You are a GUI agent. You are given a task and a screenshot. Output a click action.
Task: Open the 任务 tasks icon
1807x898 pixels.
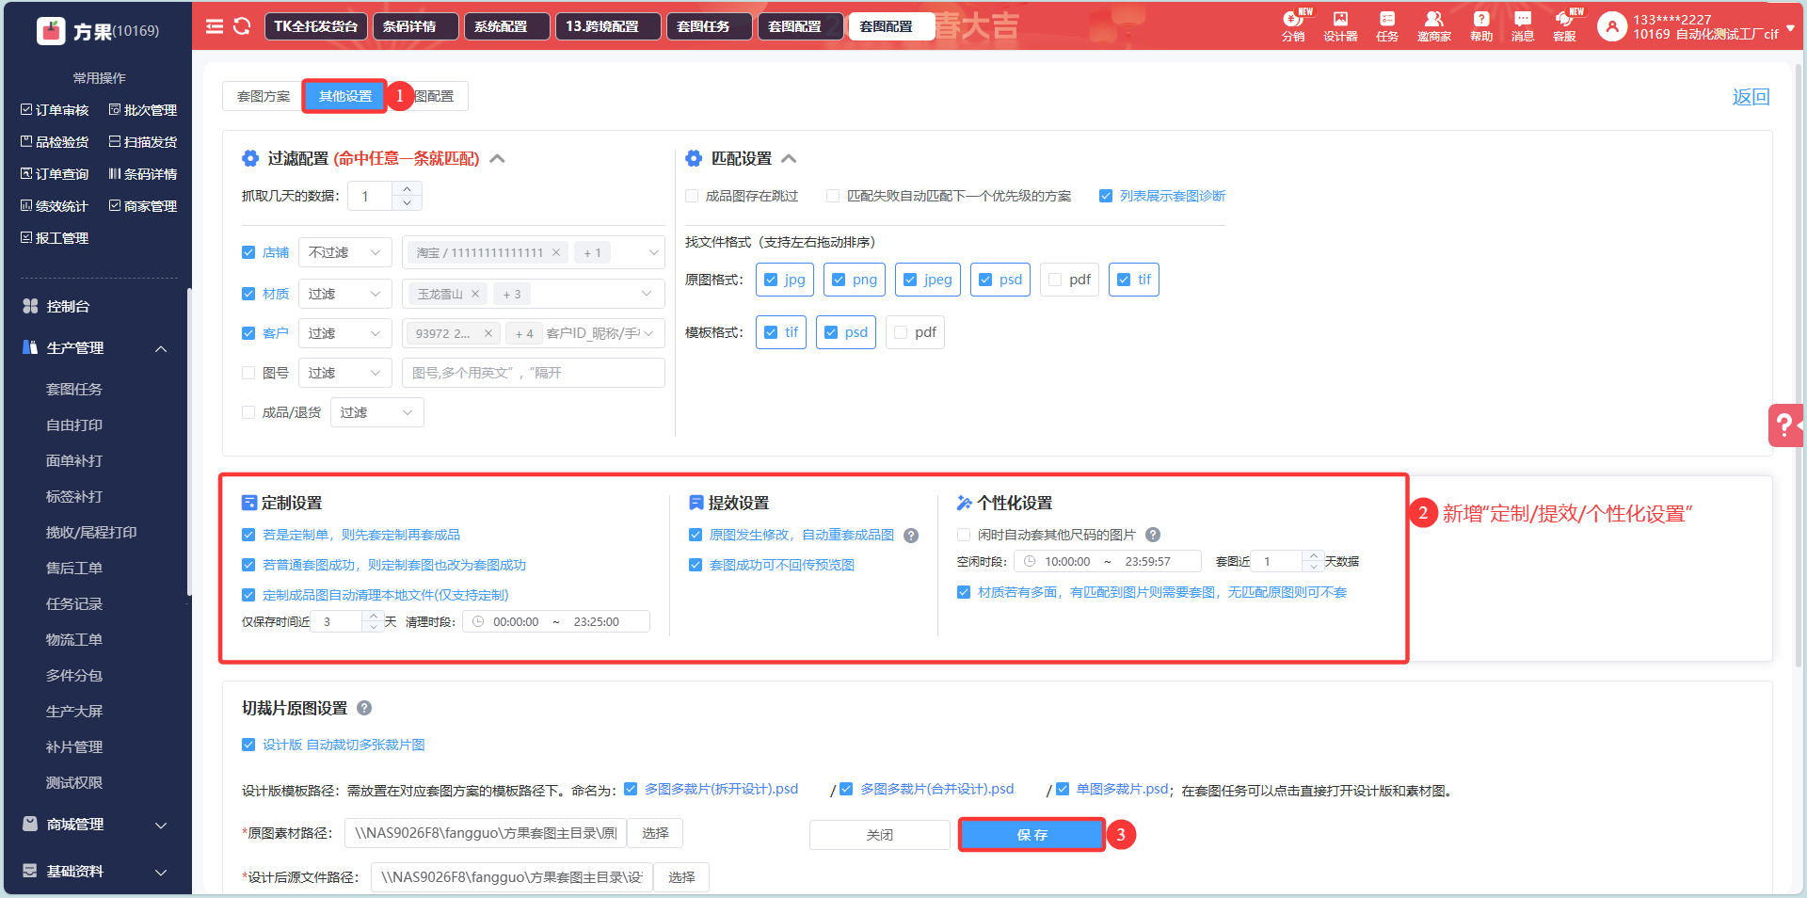[1387, 25]
